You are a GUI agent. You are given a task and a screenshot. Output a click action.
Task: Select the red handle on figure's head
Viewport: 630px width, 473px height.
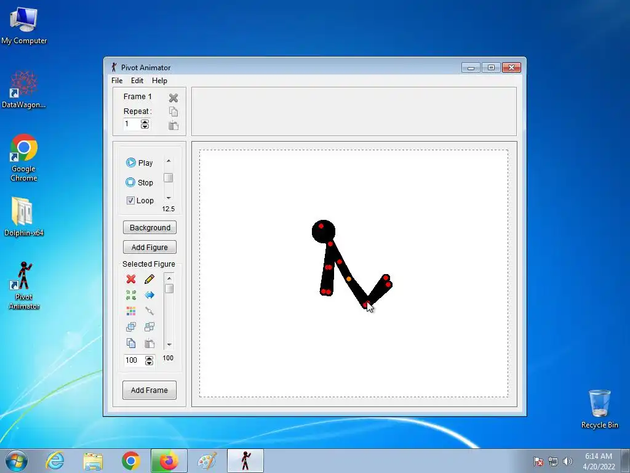(321, 226)
